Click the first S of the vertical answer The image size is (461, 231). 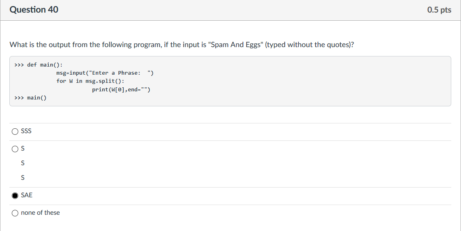pos(23,149)
